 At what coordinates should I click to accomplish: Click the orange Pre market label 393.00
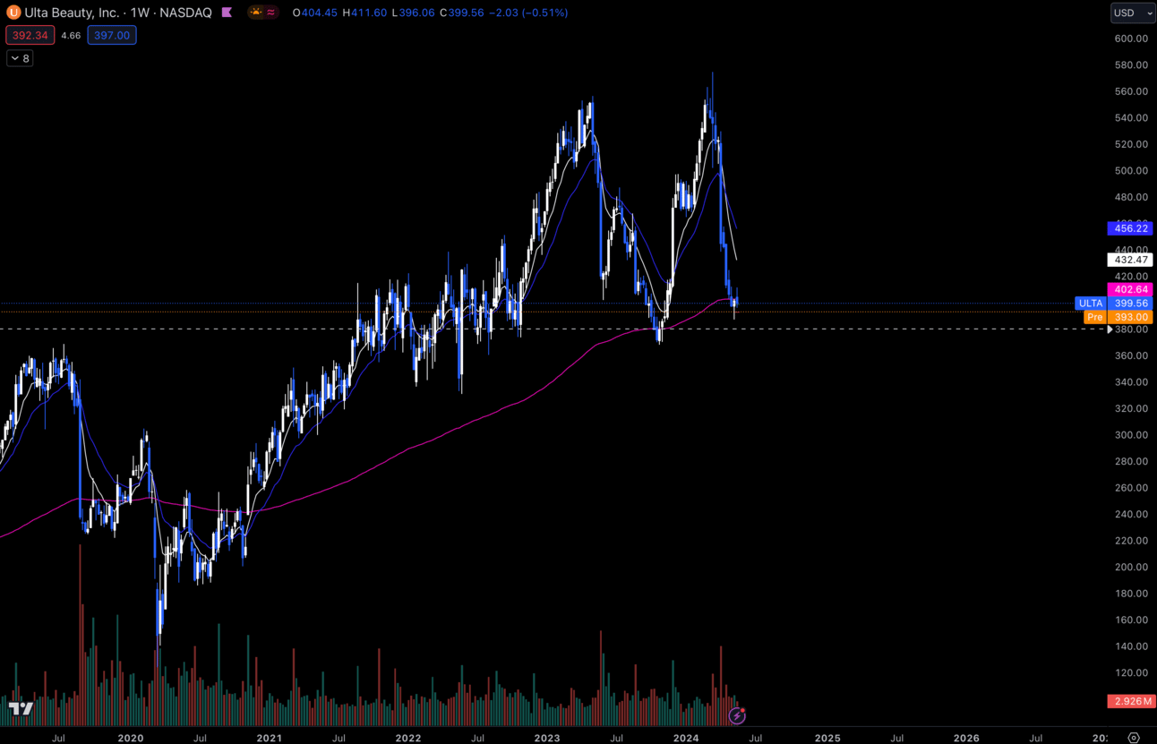[x=1118, y=317]
